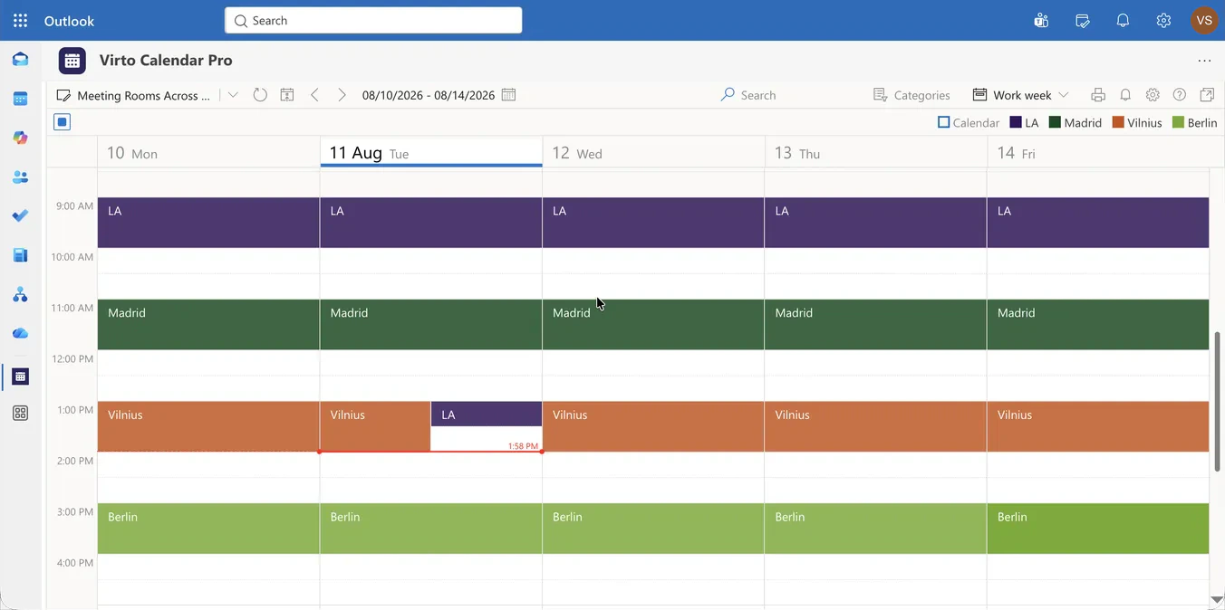Viewport: 1225px width, 610px height.
Task: Refresh the calendar view
Action: (x=260, y=94)
